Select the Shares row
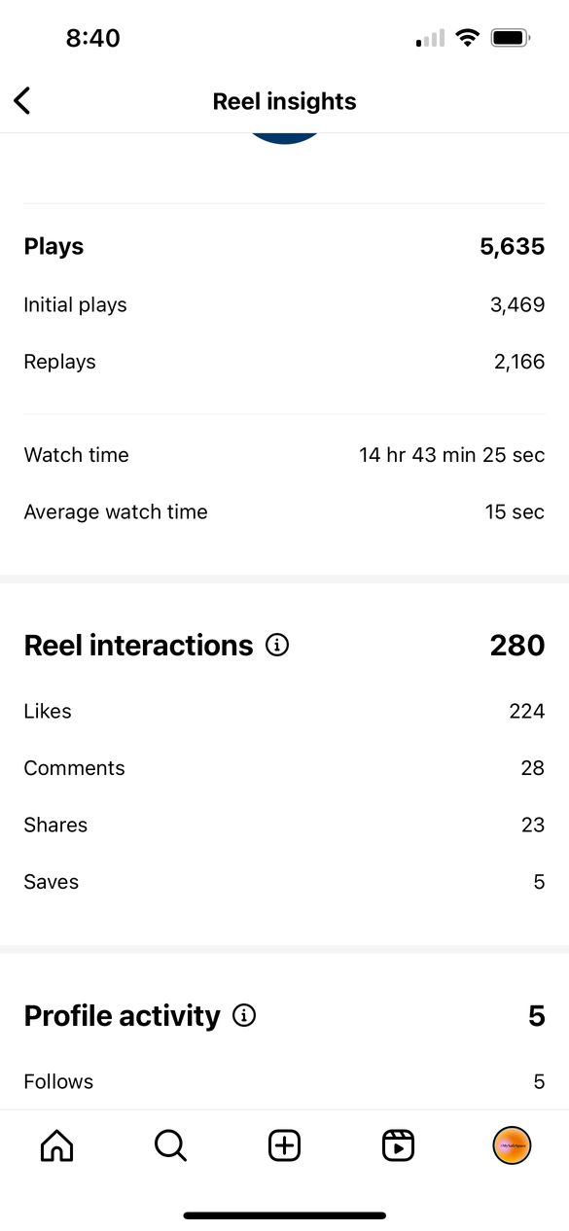Screen dimensions: 569x1231 coord(284,826)
